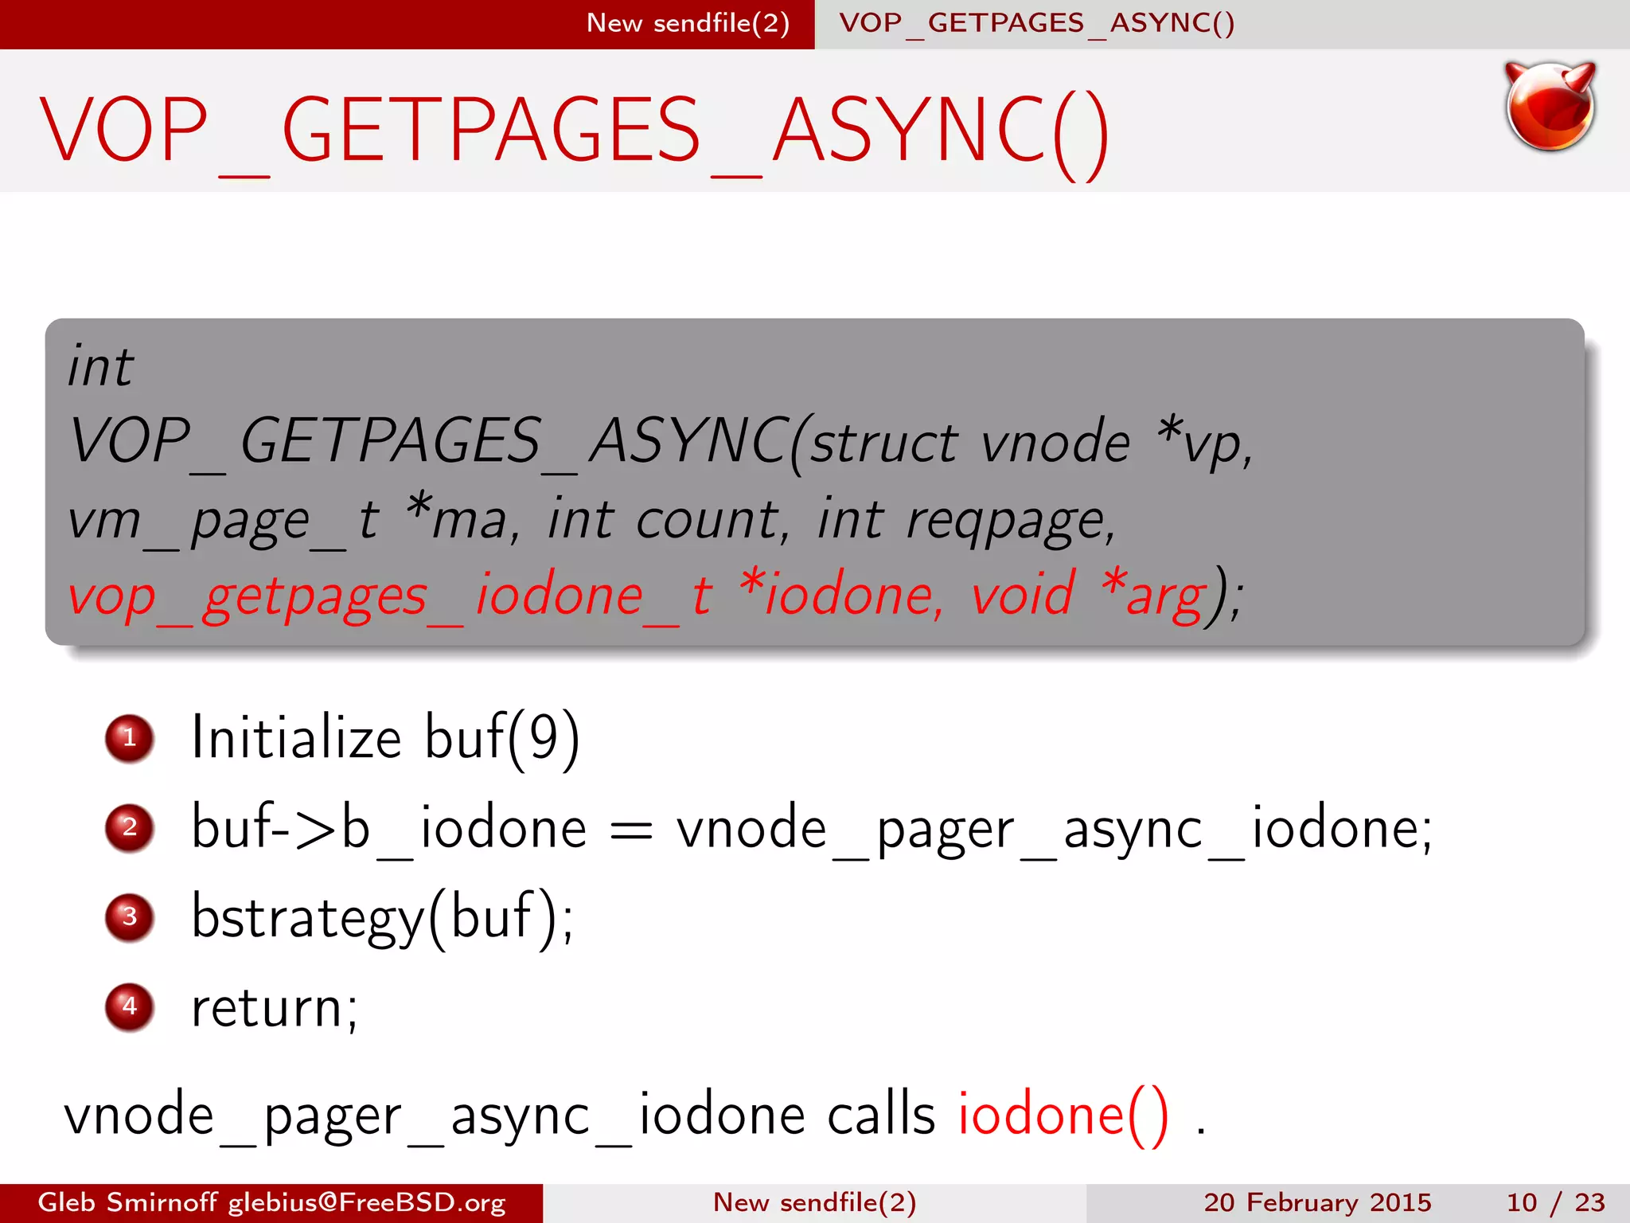Click 'vnode_pager_async_iodone calls' sentence
Screen dimensions: 1630x1223
pos(500,1116)
